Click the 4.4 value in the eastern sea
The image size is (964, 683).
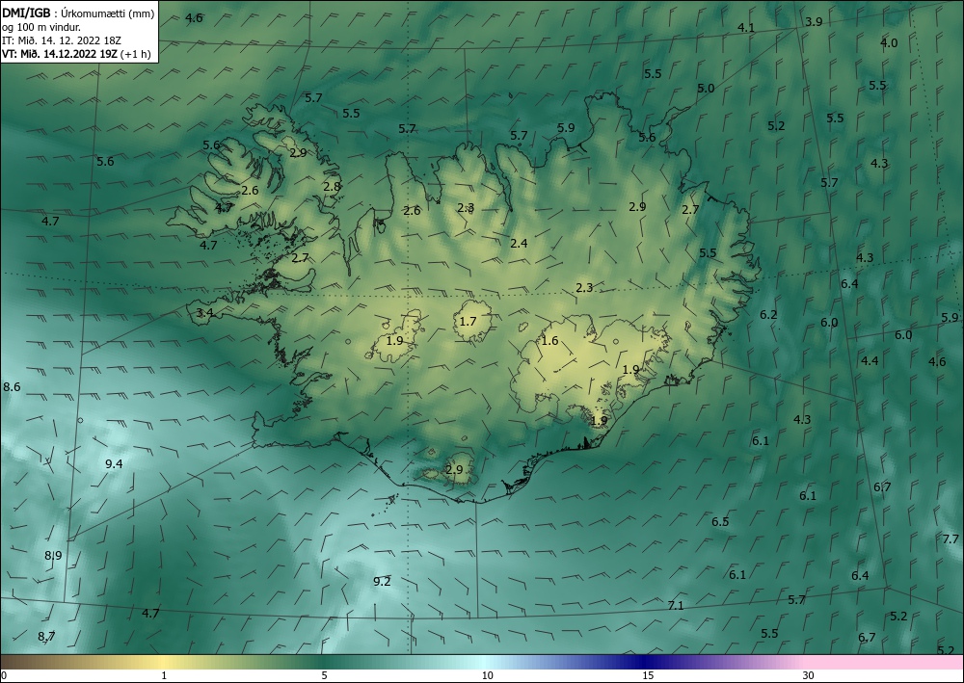[870, 360]
